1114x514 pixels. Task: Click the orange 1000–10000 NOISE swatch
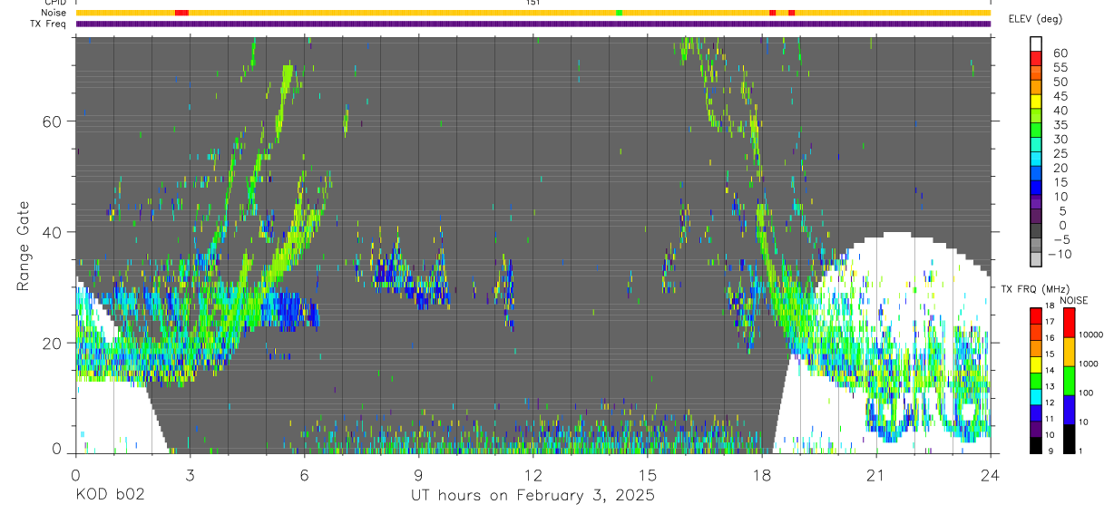point(1069,351)
